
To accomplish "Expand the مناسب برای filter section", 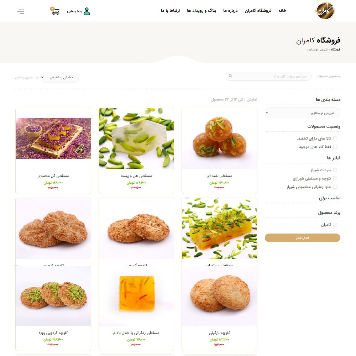I will point(329,198).
